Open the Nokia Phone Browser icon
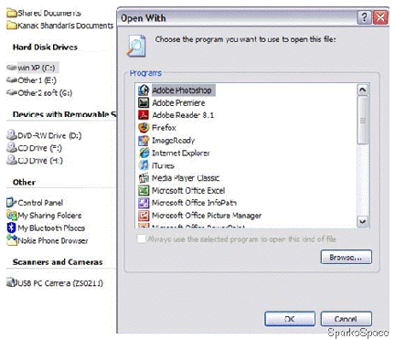This screenshot has height=339, width=395. click(x=12, y=240)
